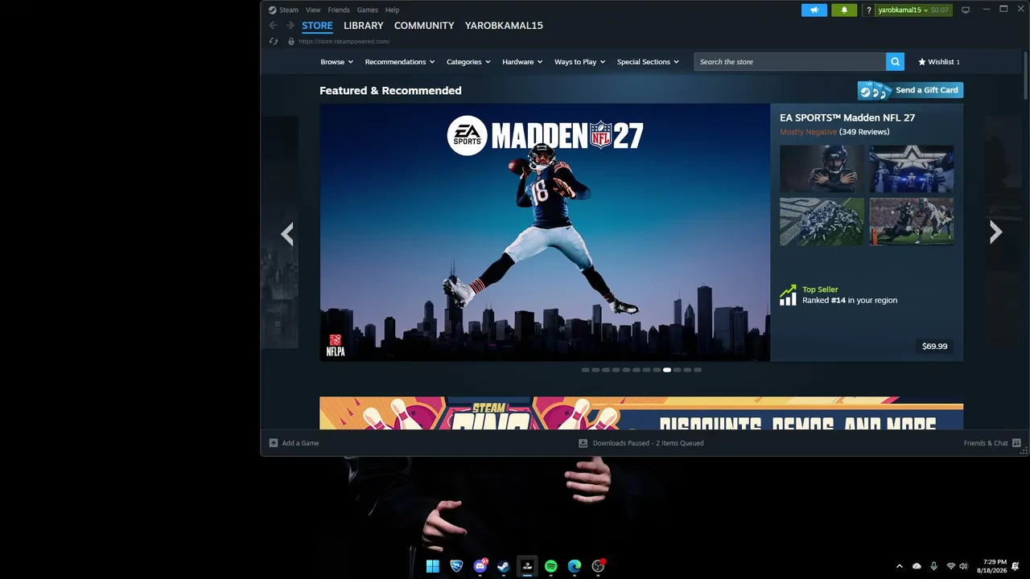Viewport: 1030px width, 579px height.
Task: View the top-left Madden screenshot thumbnail
Action: tap(822, 169)
